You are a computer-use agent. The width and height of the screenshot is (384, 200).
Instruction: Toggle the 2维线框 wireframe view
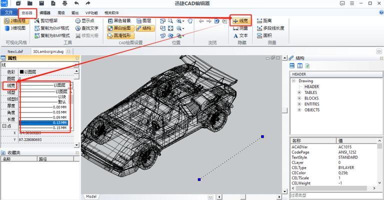point(17,21)
